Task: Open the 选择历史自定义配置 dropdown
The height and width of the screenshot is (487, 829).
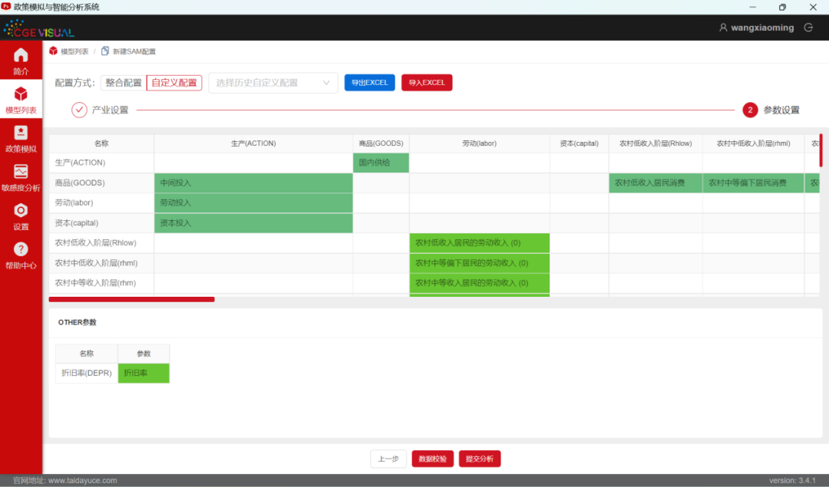Action: point(272,83)
